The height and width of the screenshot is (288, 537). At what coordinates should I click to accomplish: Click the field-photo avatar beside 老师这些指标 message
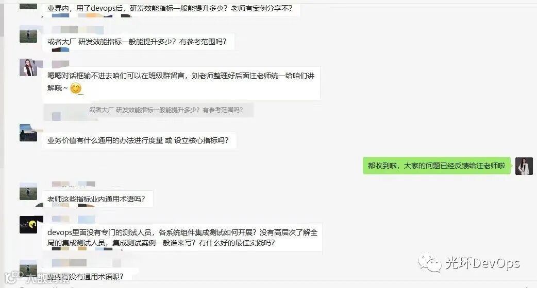[28, 191]
